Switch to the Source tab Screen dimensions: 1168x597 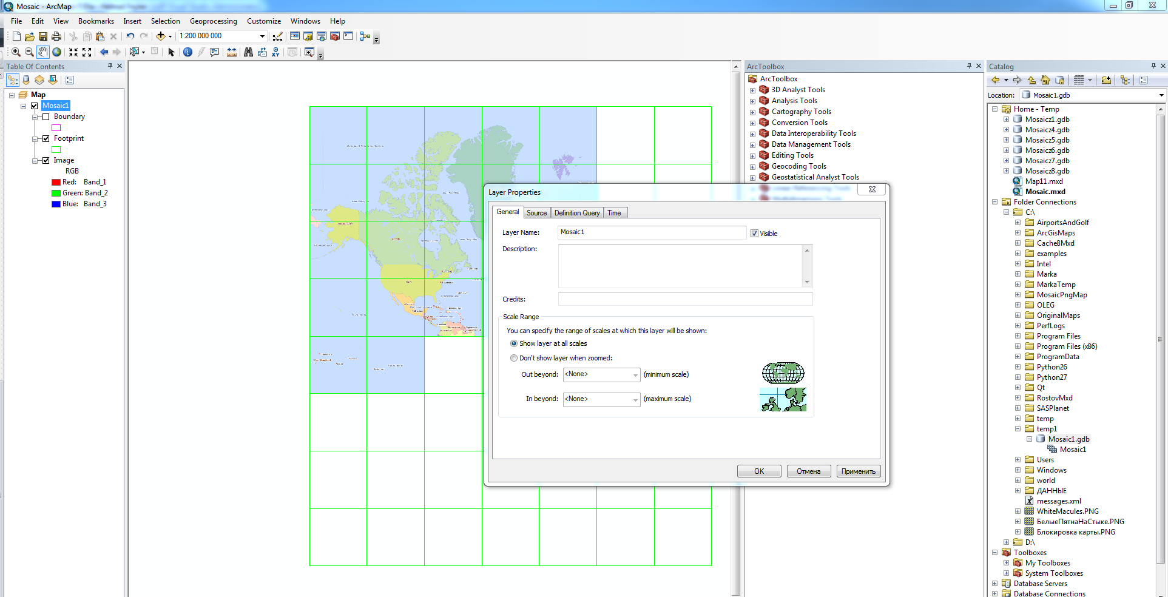tap(536, 213)
